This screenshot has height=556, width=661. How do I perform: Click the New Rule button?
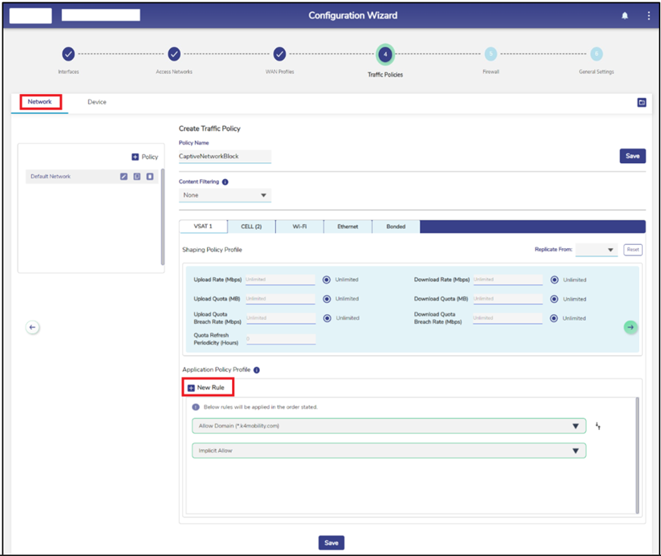pyautogui.click(x=207, y=388)
